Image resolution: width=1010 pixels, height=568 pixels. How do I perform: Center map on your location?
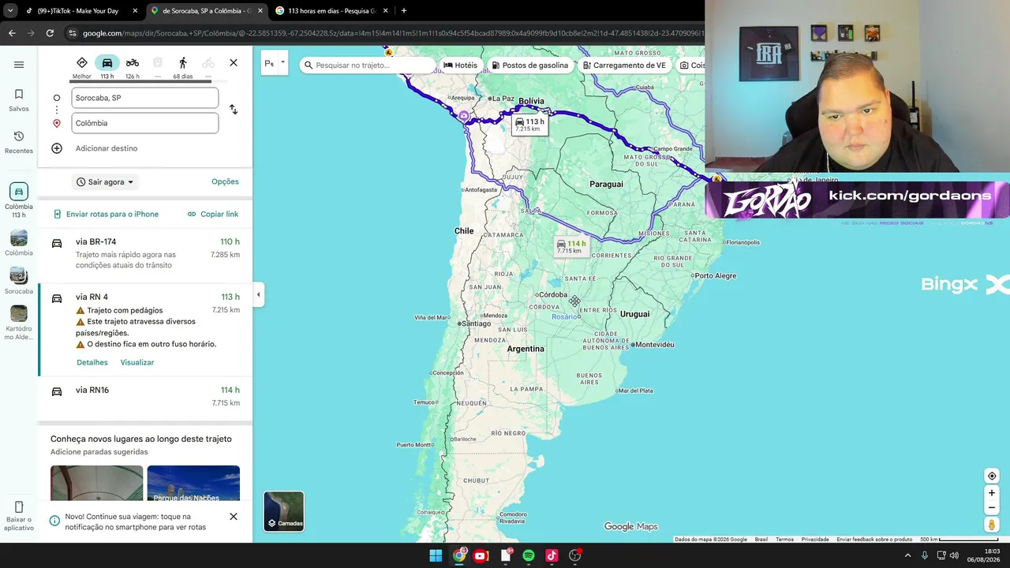click(x=992, y=476)
